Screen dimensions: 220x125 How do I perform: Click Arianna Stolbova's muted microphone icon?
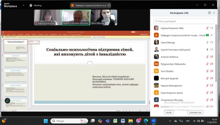click(x=207, y=57)
